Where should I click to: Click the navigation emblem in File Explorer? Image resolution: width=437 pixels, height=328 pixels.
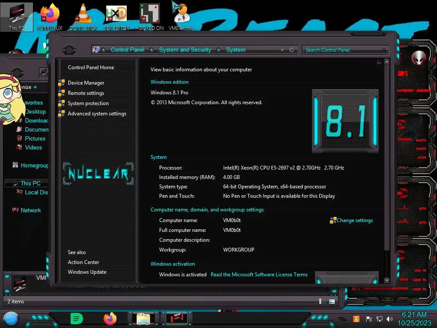click(17, 73)
